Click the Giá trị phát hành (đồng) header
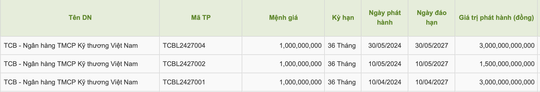 (496, 18)
